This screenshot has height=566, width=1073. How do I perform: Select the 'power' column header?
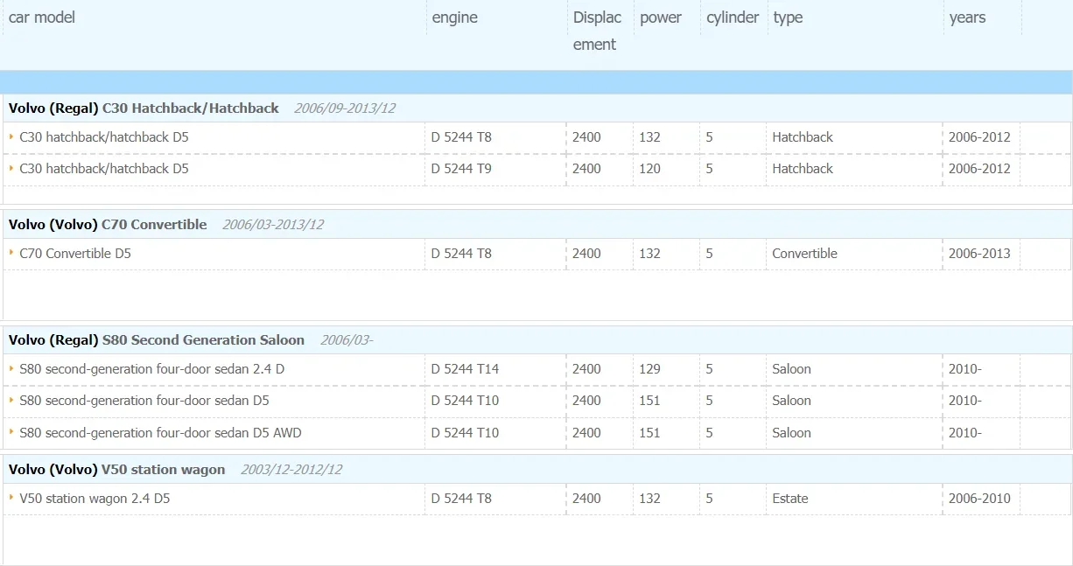click(x=661, y=17)
